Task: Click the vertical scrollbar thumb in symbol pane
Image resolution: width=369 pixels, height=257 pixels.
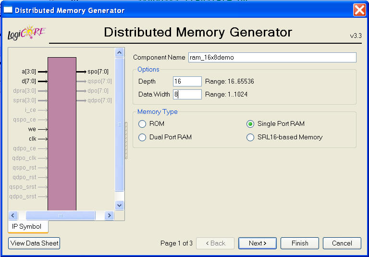Action: pyautogui.click(x=119, y=124)
